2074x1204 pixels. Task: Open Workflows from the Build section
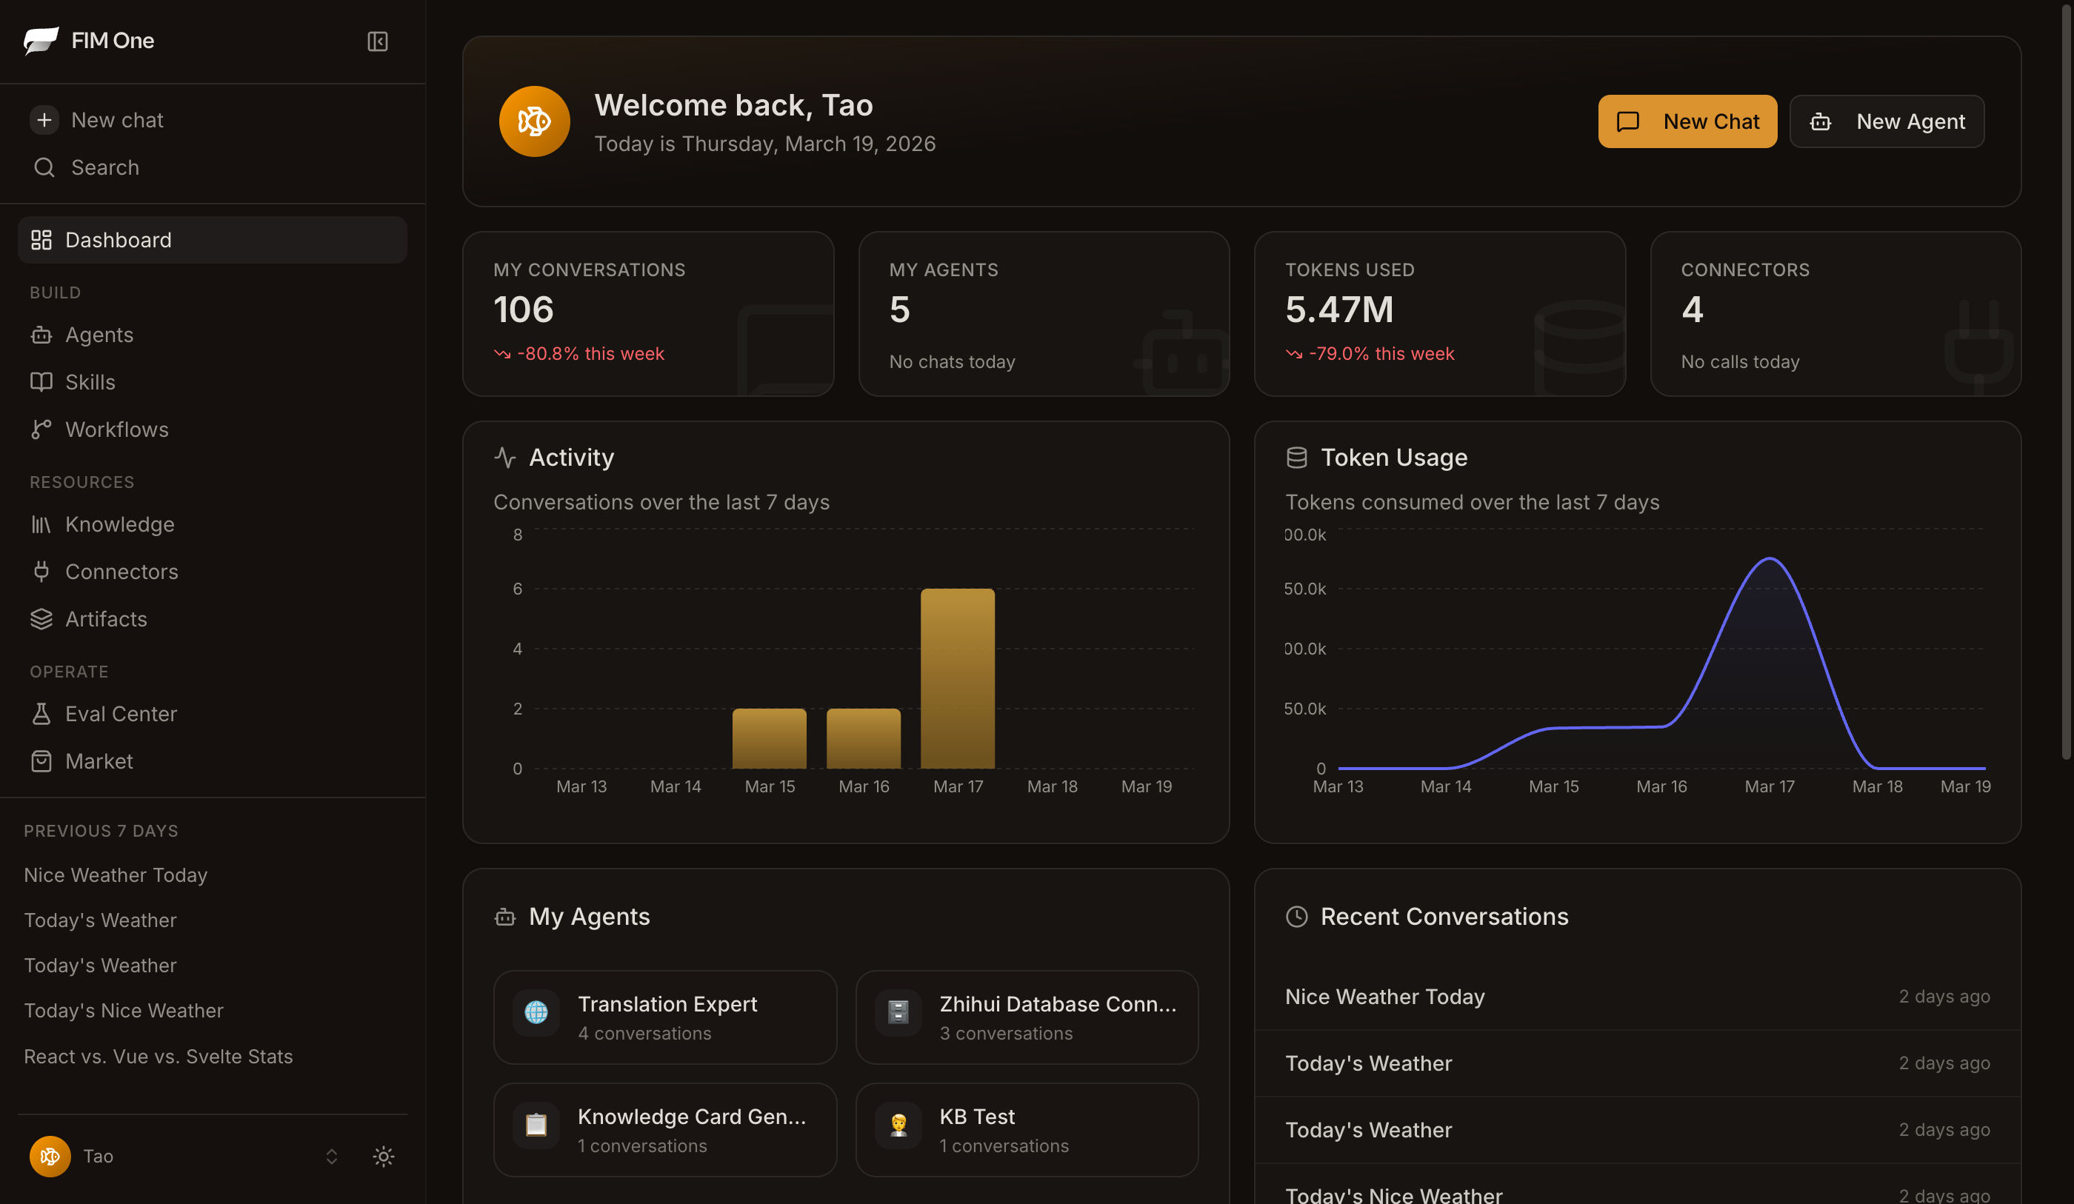(116, 429)
